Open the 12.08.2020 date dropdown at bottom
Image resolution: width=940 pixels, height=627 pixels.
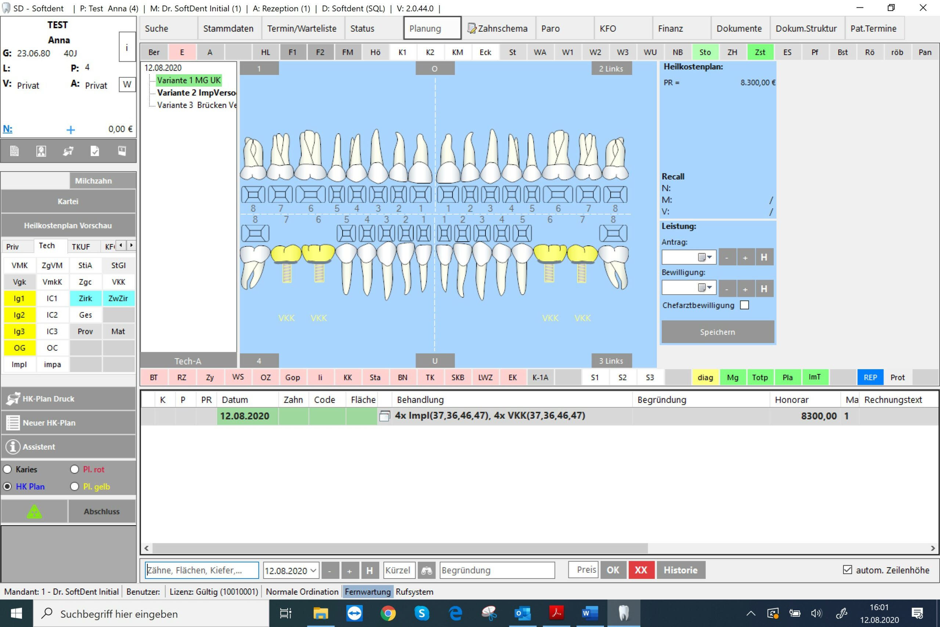tap(314, 571)
